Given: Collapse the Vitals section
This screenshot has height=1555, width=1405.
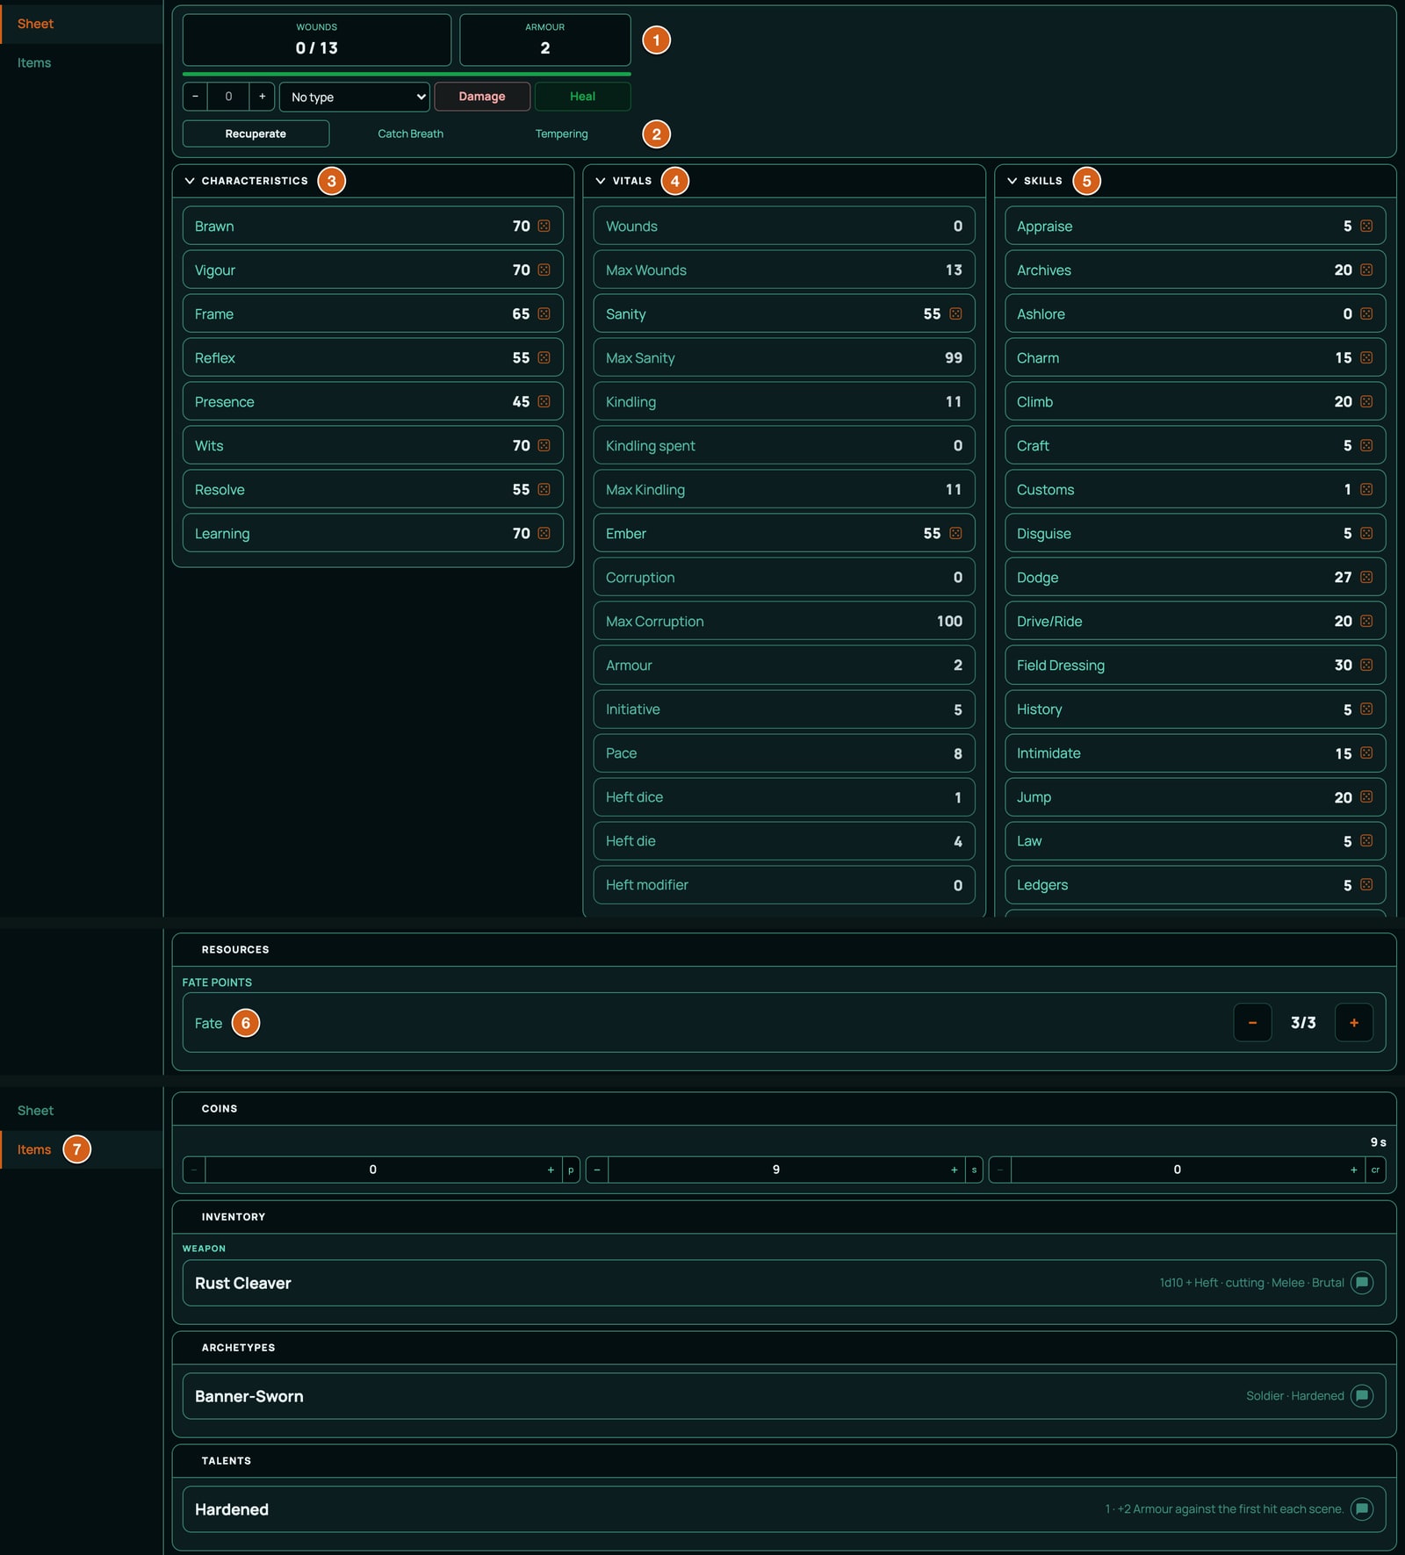Looking at the screenshot, I should tap(601, 181).
